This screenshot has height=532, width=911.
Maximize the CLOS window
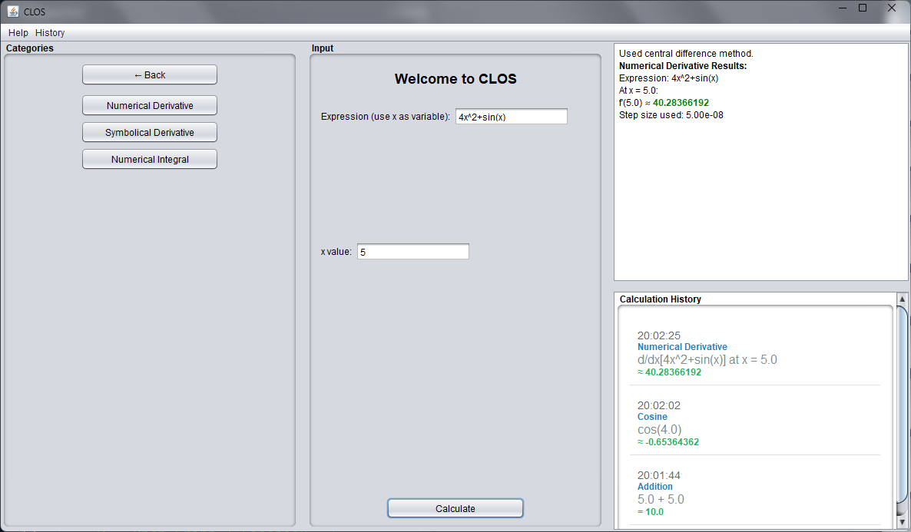pos(863,8)
